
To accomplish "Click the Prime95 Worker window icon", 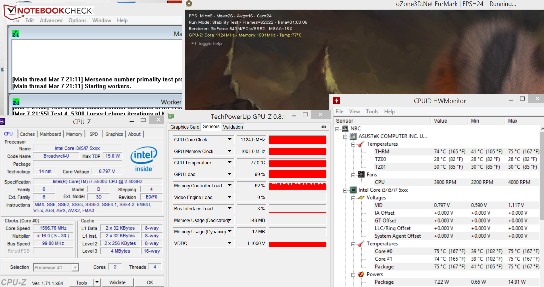I will click(16, 102).
